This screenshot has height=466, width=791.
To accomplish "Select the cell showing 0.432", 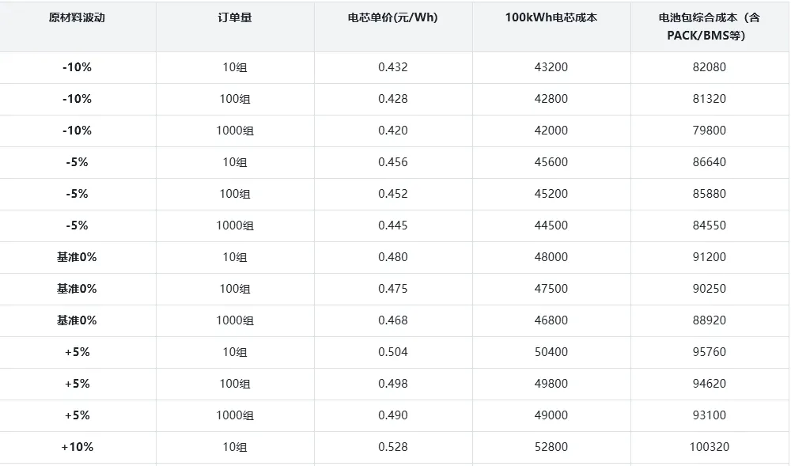I will click(x=393, y=67).
